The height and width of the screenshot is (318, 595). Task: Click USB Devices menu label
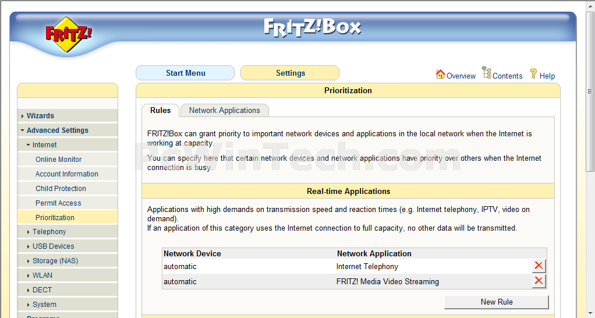pyautogui.click(x=53, y=246)
